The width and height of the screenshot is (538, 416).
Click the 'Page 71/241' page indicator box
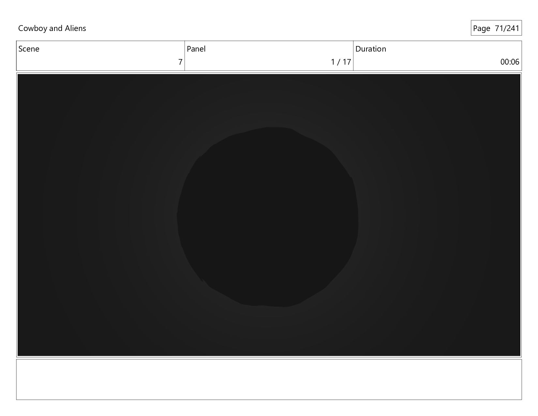tap(496, 28)
